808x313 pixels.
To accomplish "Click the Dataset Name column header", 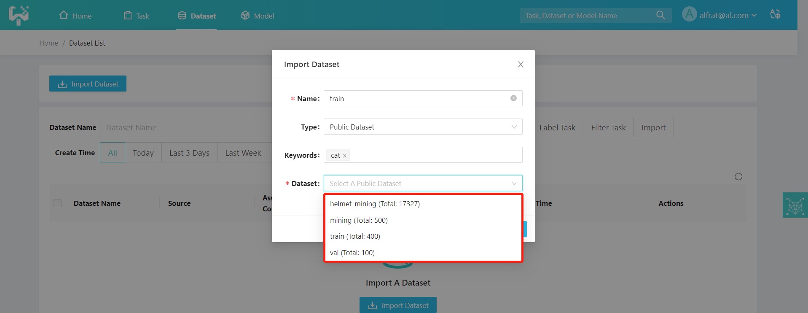I will click(97, 203).
